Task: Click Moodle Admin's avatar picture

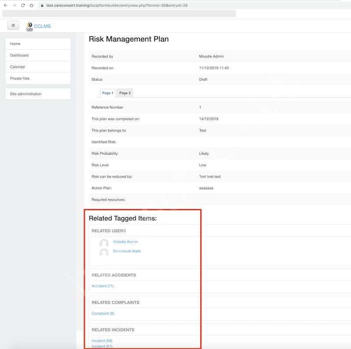Action: tap(104, 243)
